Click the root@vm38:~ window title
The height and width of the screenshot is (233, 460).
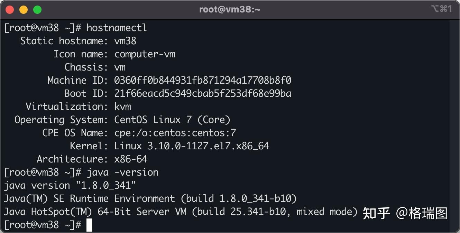coord(230,9)
